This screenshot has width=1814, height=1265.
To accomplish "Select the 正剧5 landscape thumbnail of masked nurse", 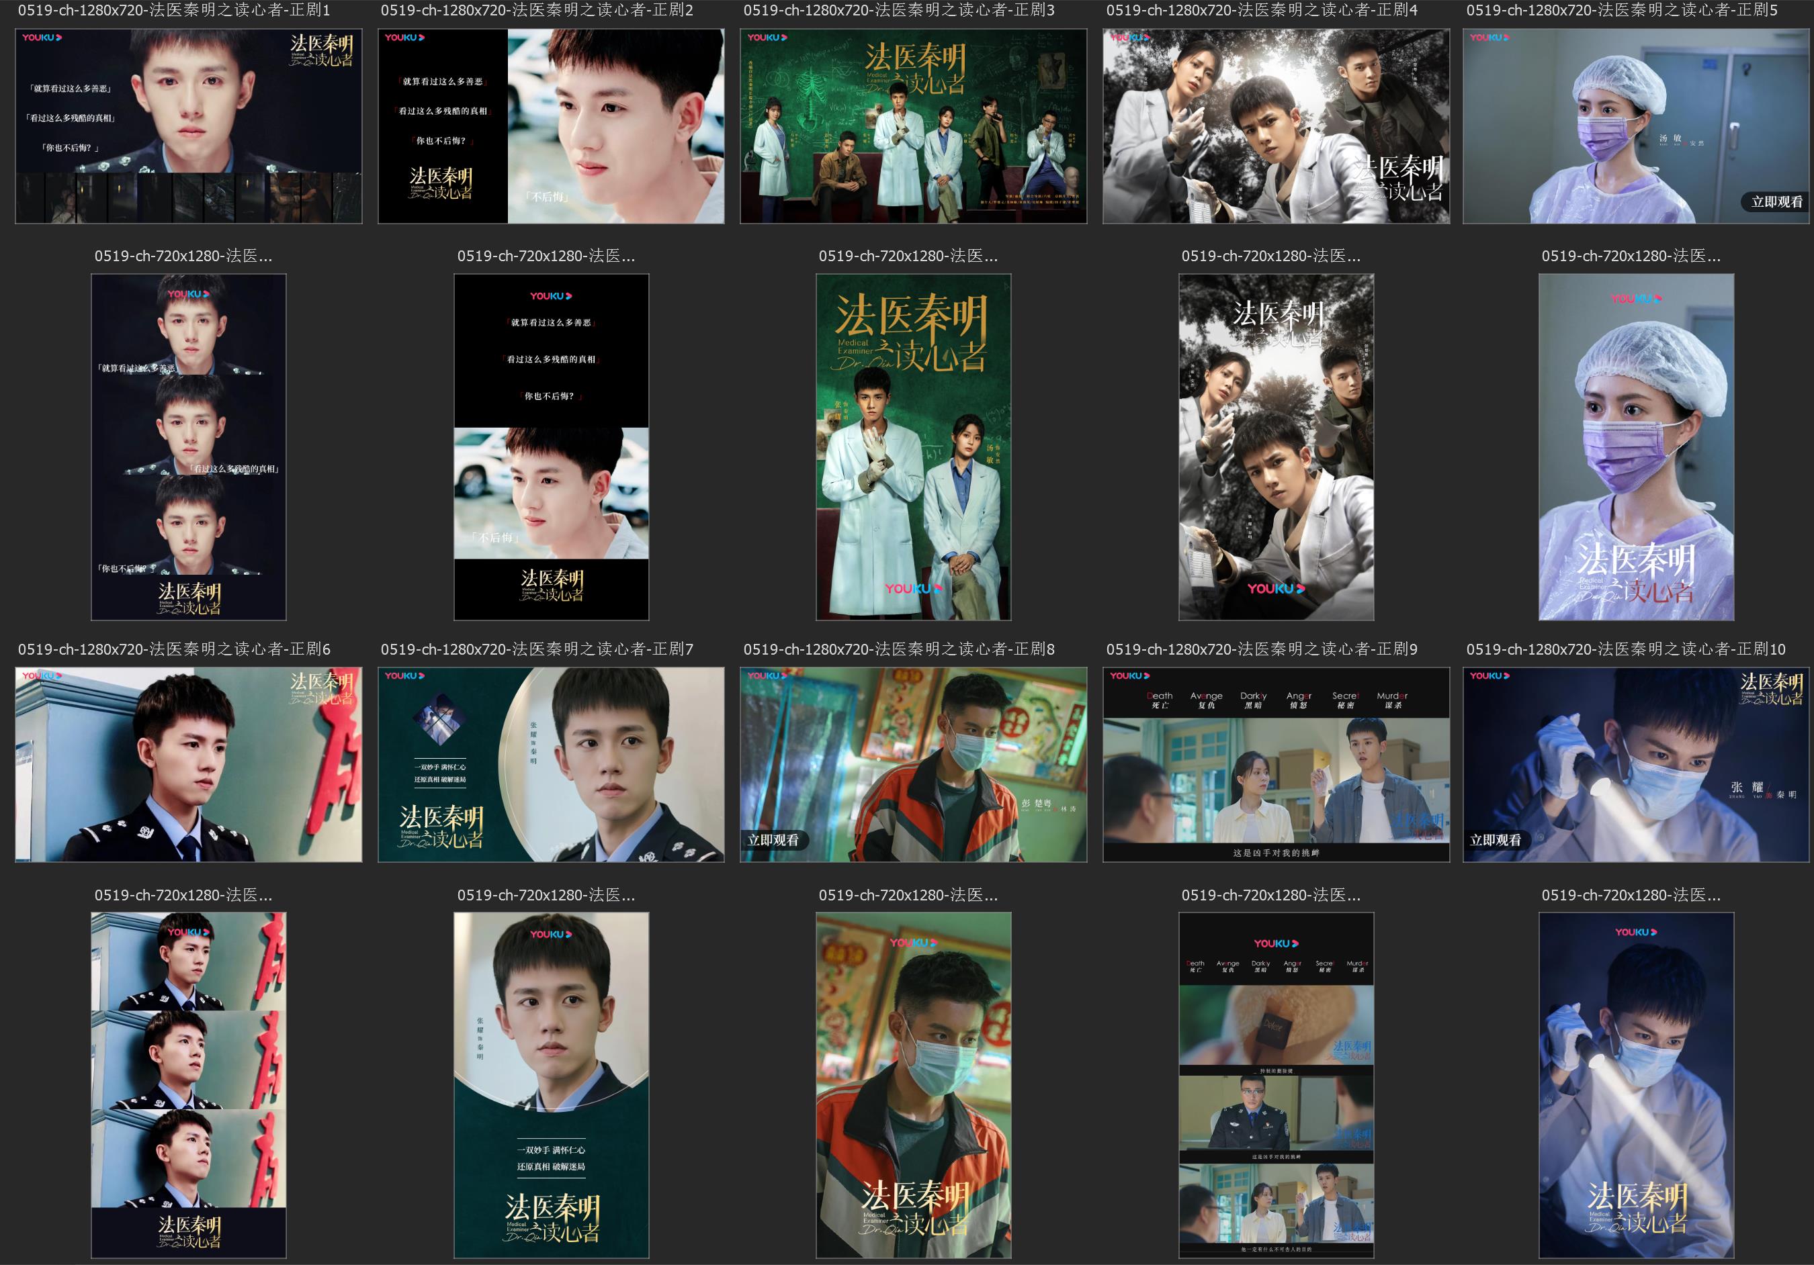I will [1636, 126].
